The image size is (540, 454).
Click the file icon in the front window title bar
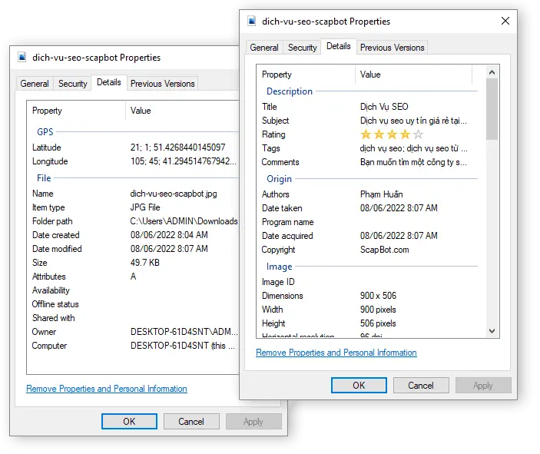click(x=252, y=22)
